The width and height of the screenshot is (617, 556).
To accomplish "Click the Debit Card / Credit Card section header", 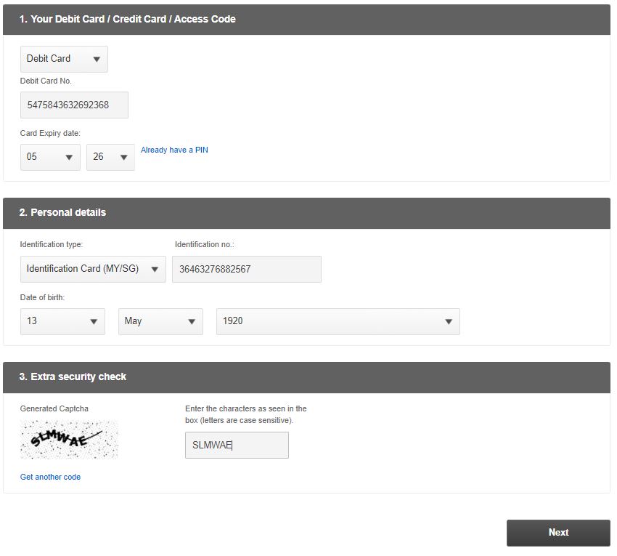I will (x=128, y=20).
